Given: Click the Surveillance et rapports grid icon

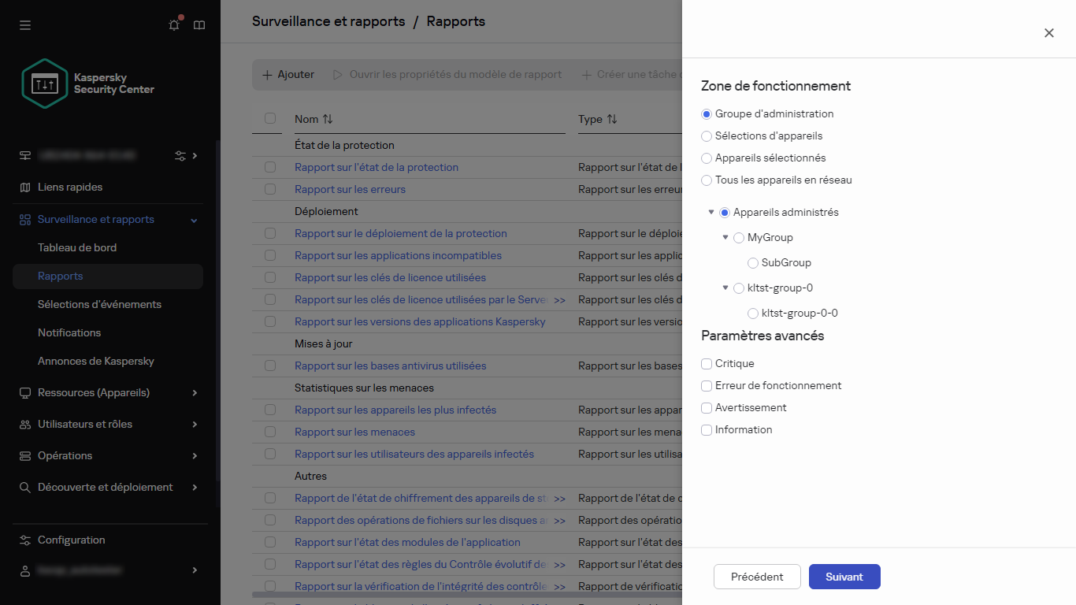Looking at the screenshot, I should pyautogui.click(x=24, y=219).
